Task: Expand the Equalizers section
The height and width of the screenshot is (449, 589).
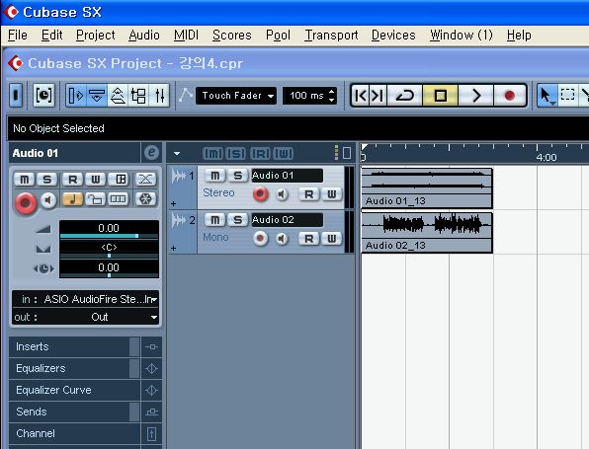Action: click(74, 368)
